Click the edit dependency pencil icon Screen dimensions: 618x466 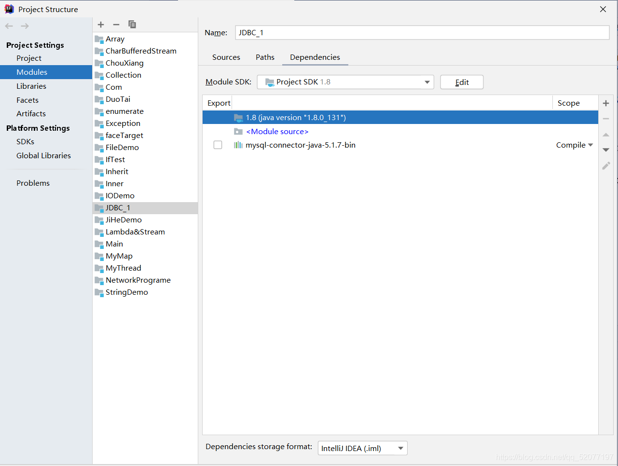[606, 166]
